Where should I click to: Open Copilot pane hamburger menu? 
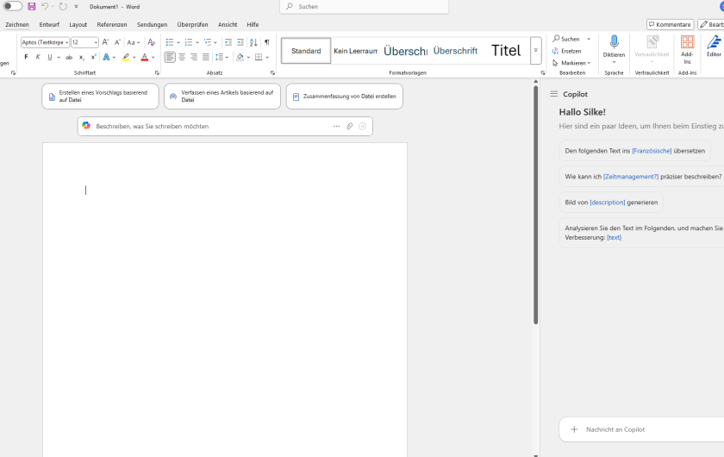click(x=553, y=94)
